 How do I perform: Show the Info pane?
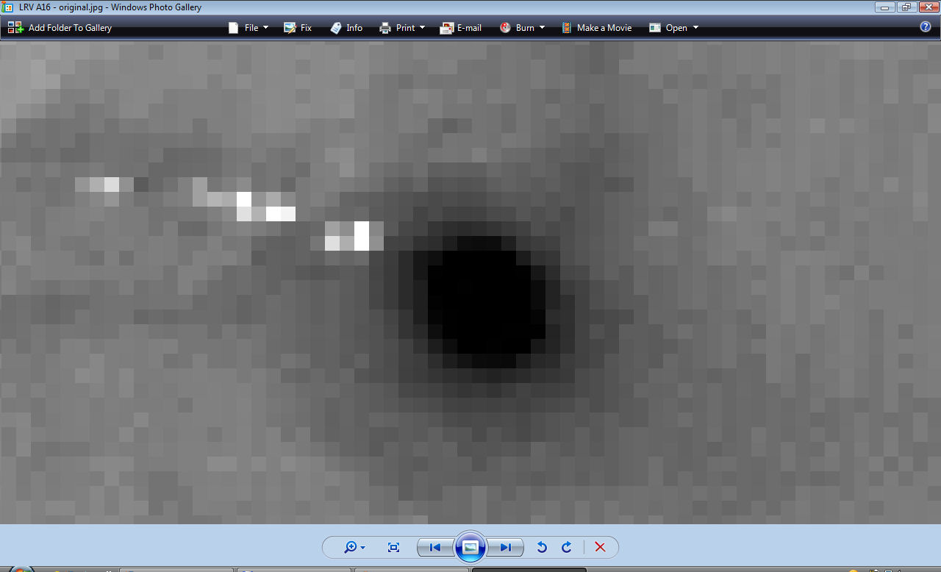point(346,28)
